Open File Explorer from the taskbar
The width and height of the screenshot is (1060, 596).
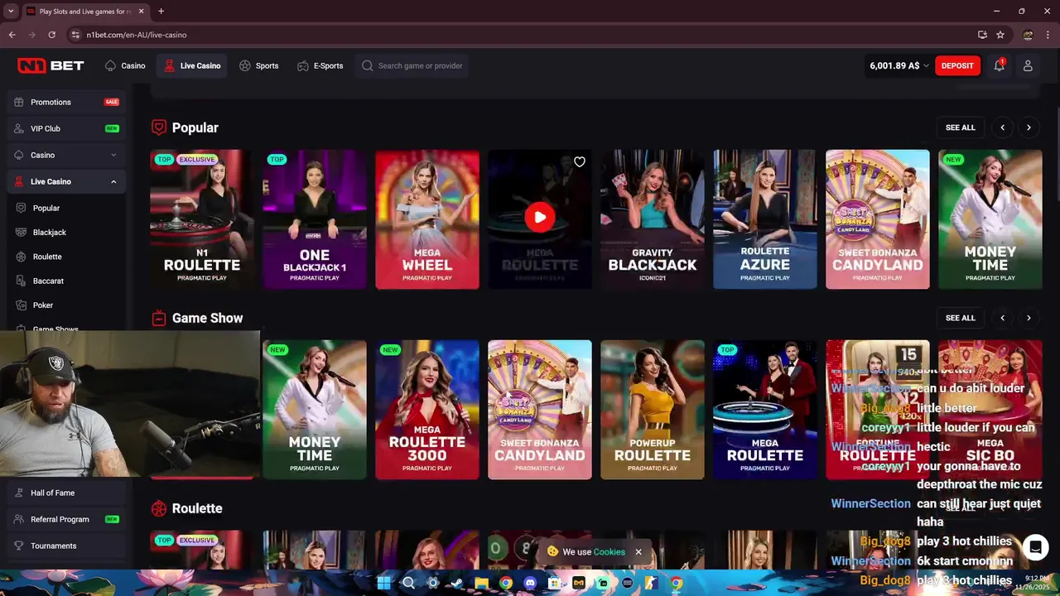coord(481,583)
